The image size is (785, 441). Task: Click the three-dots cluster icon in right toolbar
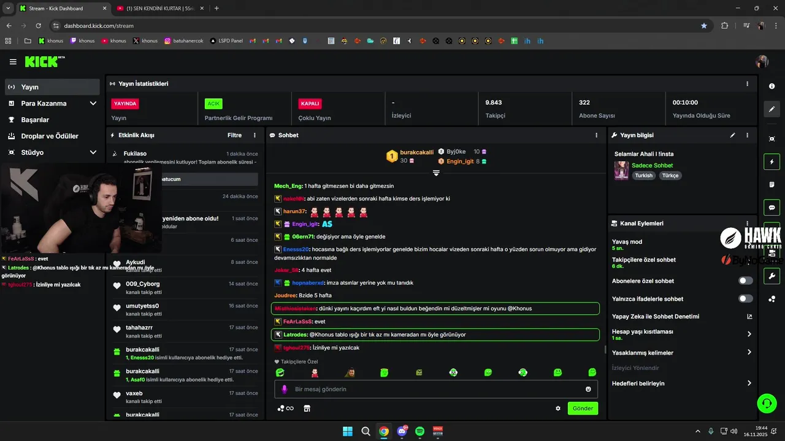(x=772, y=299)
